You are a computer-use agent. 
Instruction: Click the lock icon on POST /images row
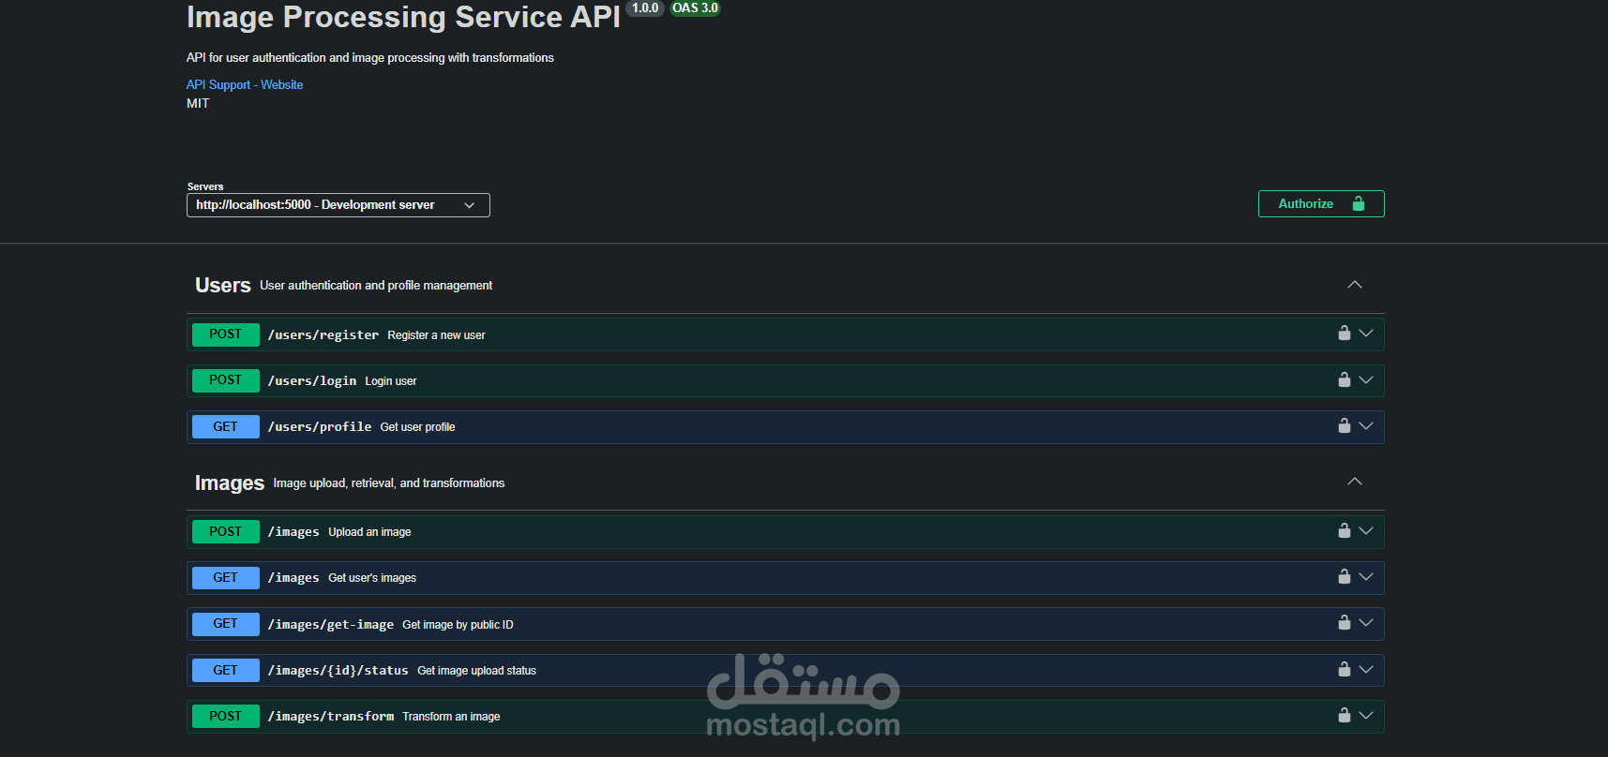[x=1344, y=530]
